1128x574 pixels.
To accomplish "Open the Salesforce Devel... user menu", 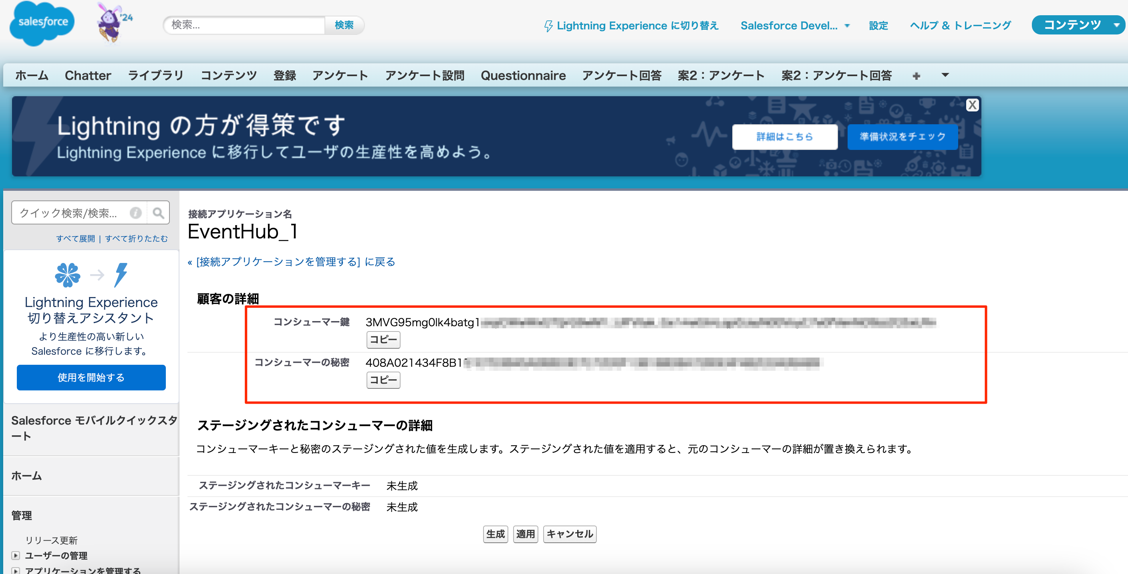I will pyautogui.click(x=795, y=25).
